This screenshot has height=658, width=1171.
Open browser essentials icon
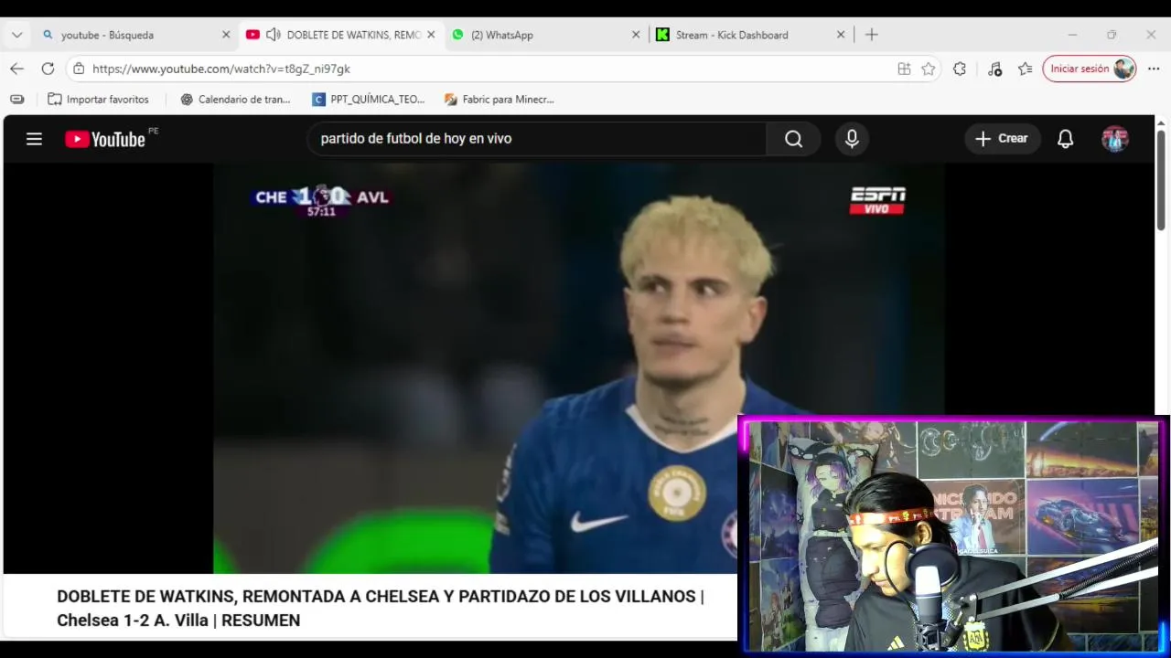[x=994, y=69]
